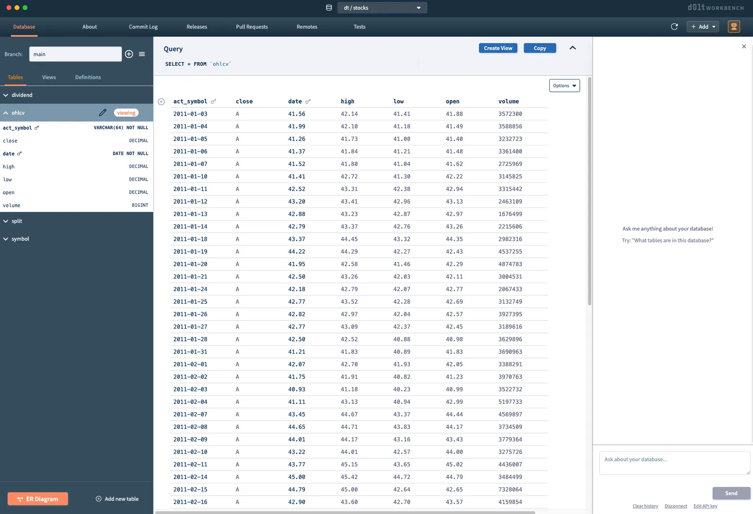Click the plus icon beside branch selector

click(x=129, y=54)
